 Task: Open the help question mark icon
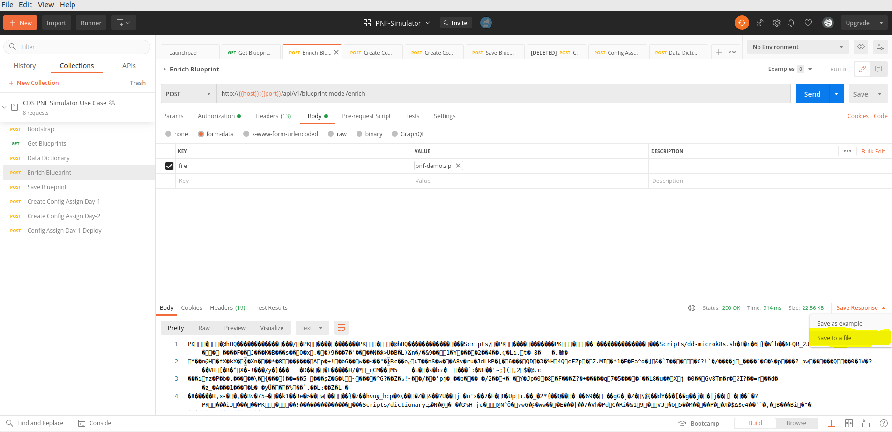point(883,423)
